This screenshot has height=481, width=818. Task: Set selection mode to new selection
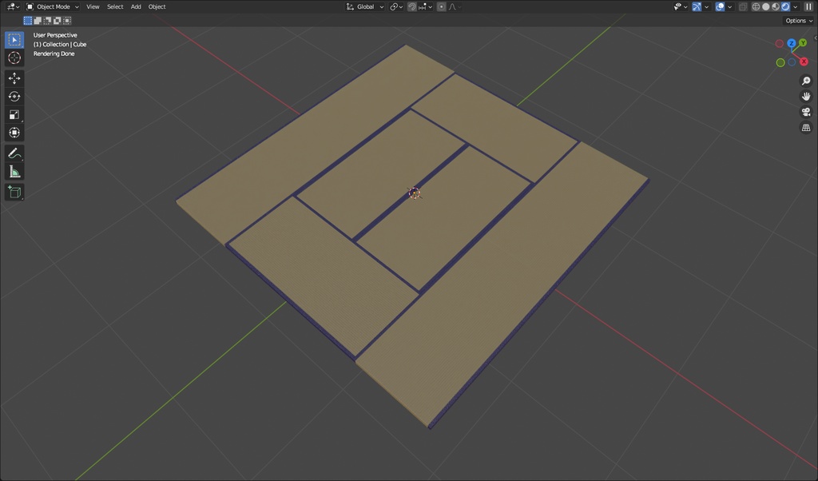coord(28,20)
